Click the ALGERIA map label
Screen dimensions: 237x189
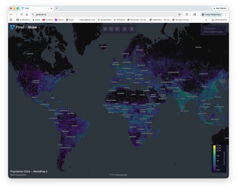click(x=121, y=93)
